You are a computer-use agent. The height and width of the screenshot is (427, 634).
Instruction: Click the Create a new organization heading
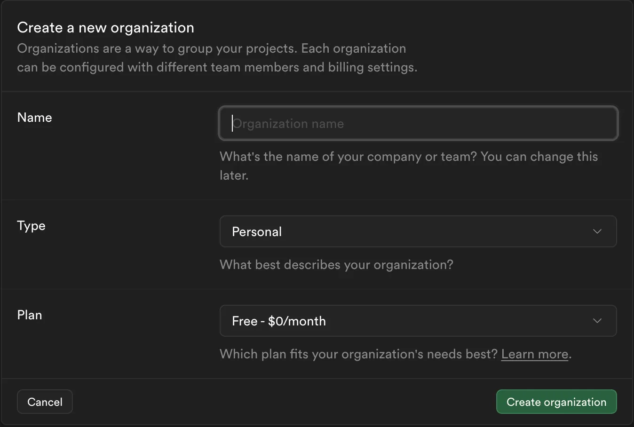[105, 27]
